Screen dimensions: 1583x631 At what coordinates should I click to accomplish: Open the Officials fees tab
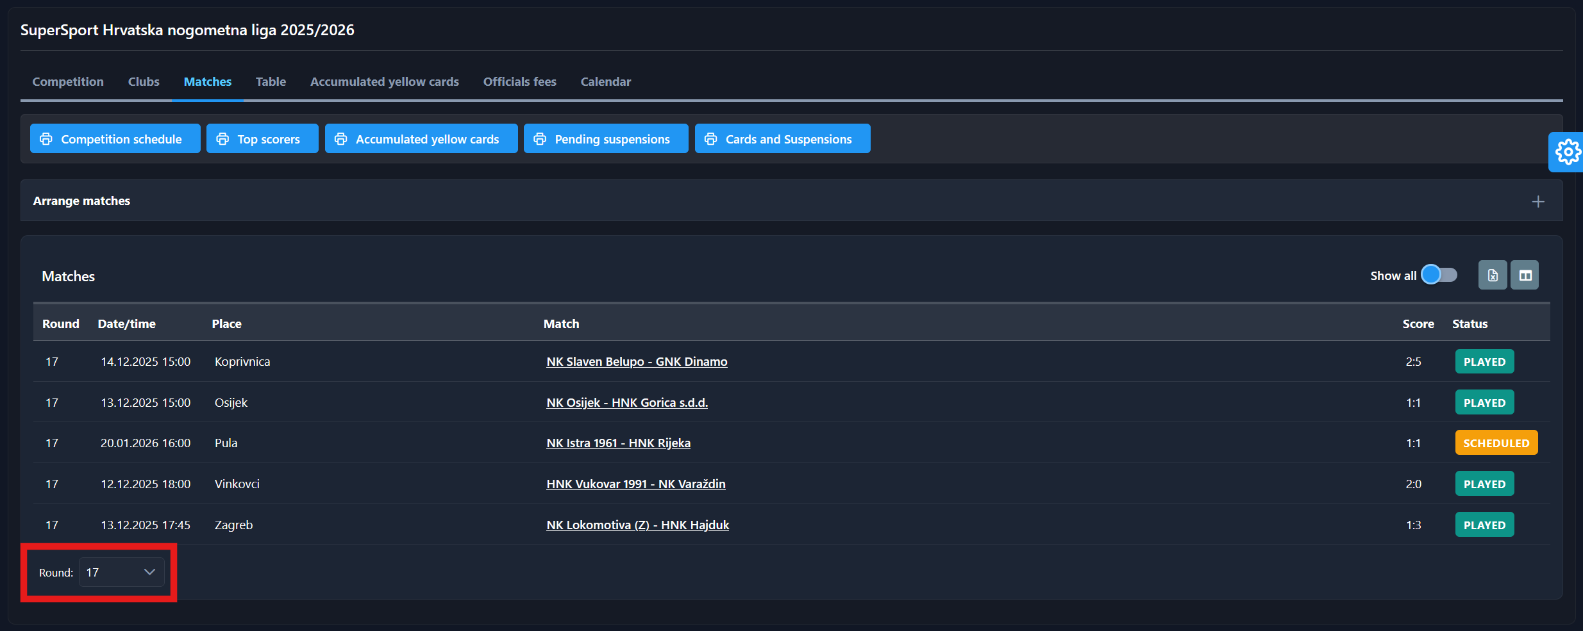[519, 82]
